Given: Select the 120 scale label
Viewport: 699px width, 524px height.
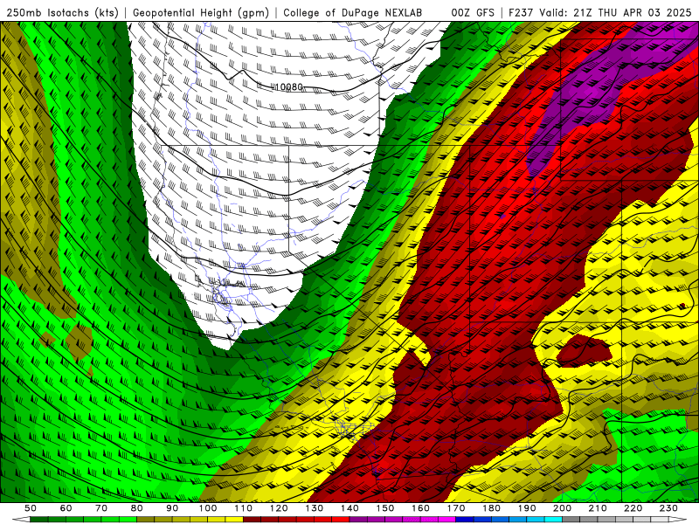Looking at the screenshot, I should (x=279, y=508).
